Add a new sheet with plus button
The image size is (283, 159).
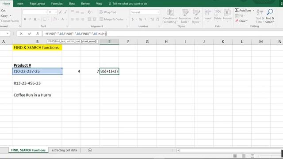click(x=90, y=150)
